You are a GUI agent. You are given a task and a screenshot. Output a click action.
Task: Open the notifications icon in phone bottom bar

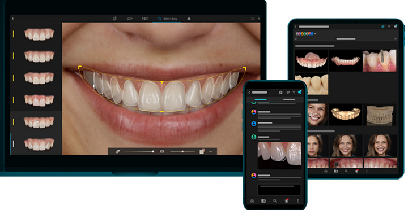[x=287, y=200]
